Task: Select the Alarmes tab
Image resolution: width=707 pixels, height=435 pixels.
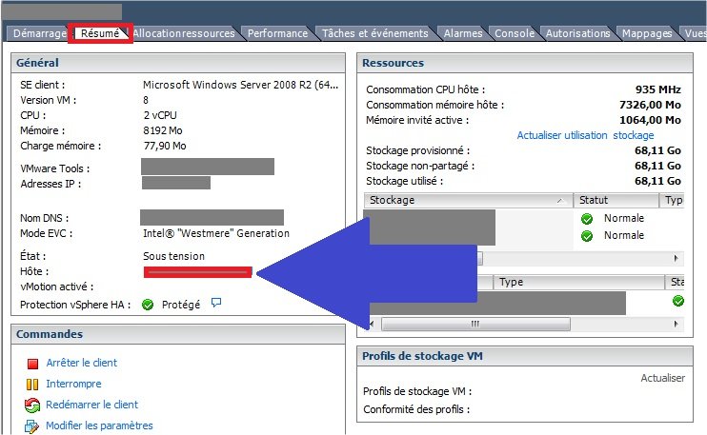Action: pos(463,33)
